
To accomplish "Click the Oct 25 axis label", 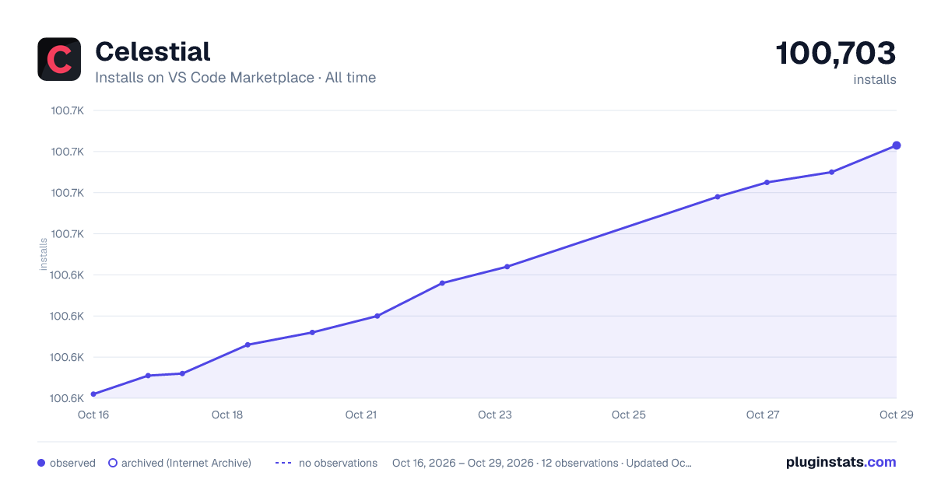I will (x=629, y=415).
